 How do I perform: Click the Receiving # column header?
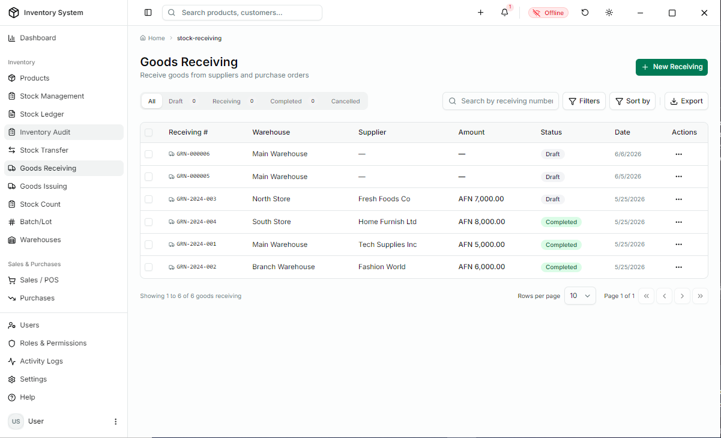click(x=188, y=132)
